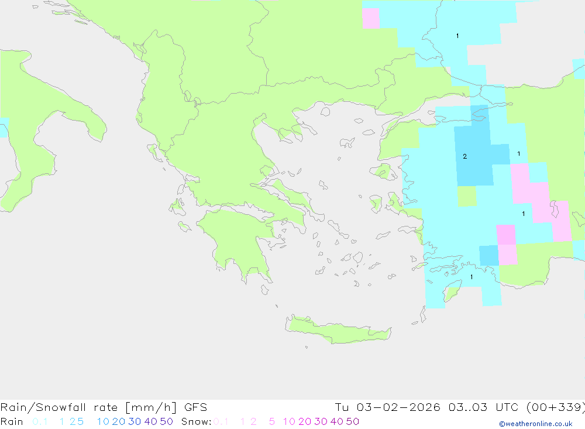Select the Snow legend value 40
Viewport: 585px width, 429px height.
click(337, 421)
